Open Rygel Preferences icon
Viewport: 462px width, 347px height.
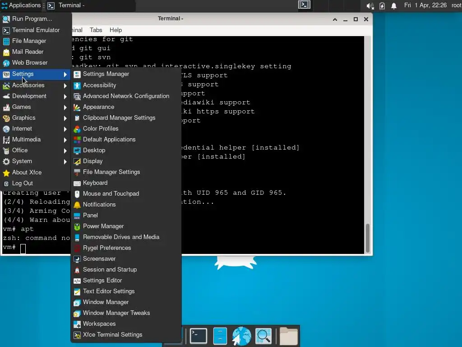click(77, 248)
